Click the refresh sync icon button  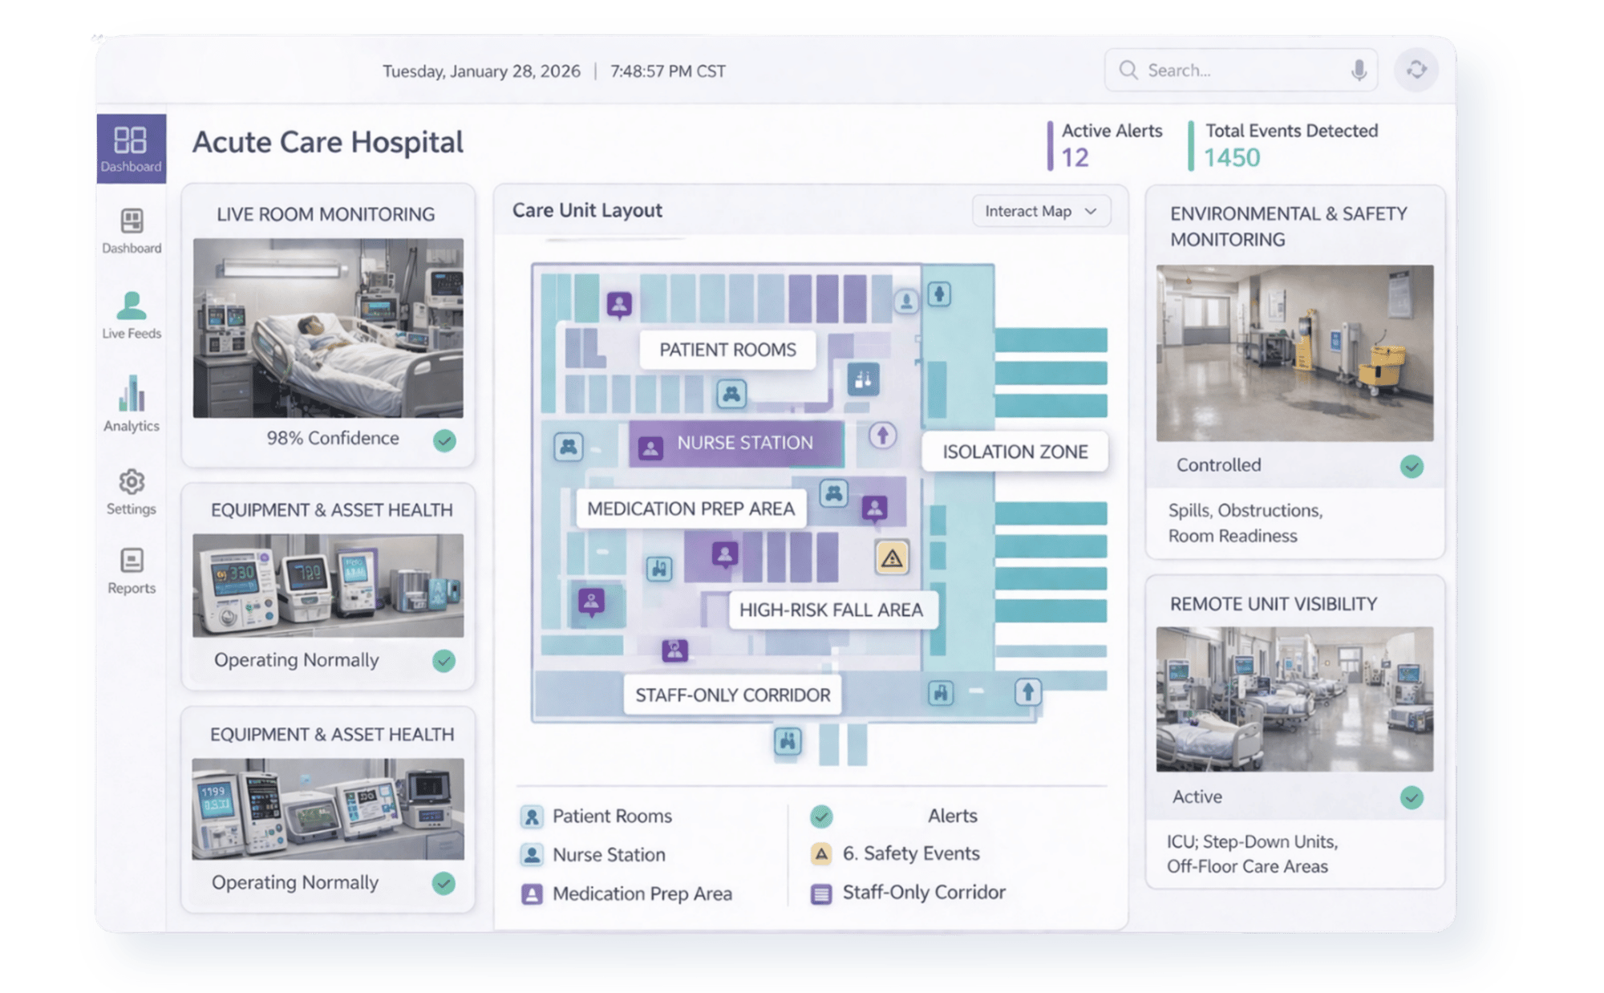click(1416, 70)
